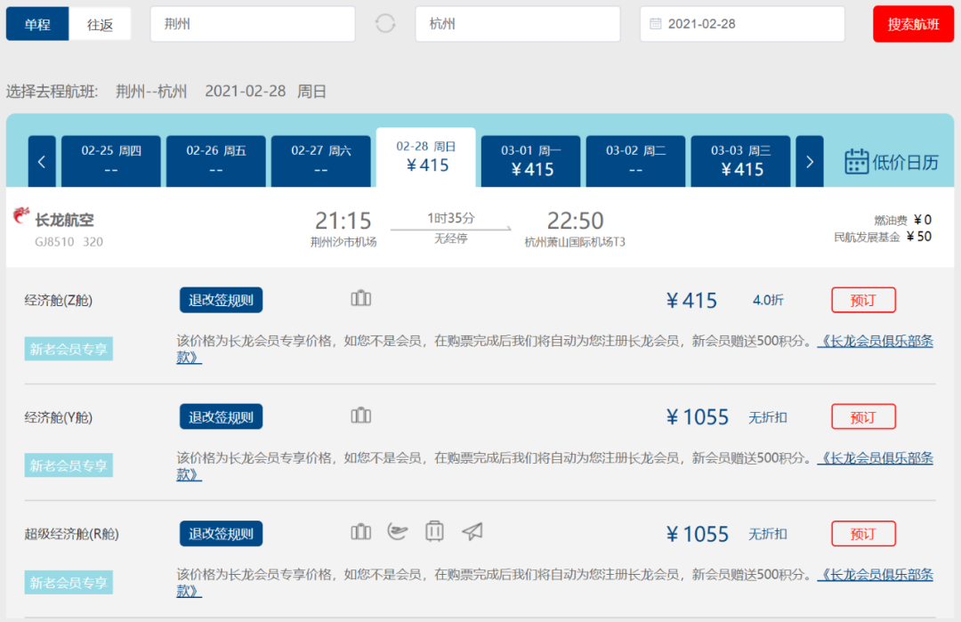
Task: Click the 燃油费 ¥0 fee text
Action: coord(902,220)
